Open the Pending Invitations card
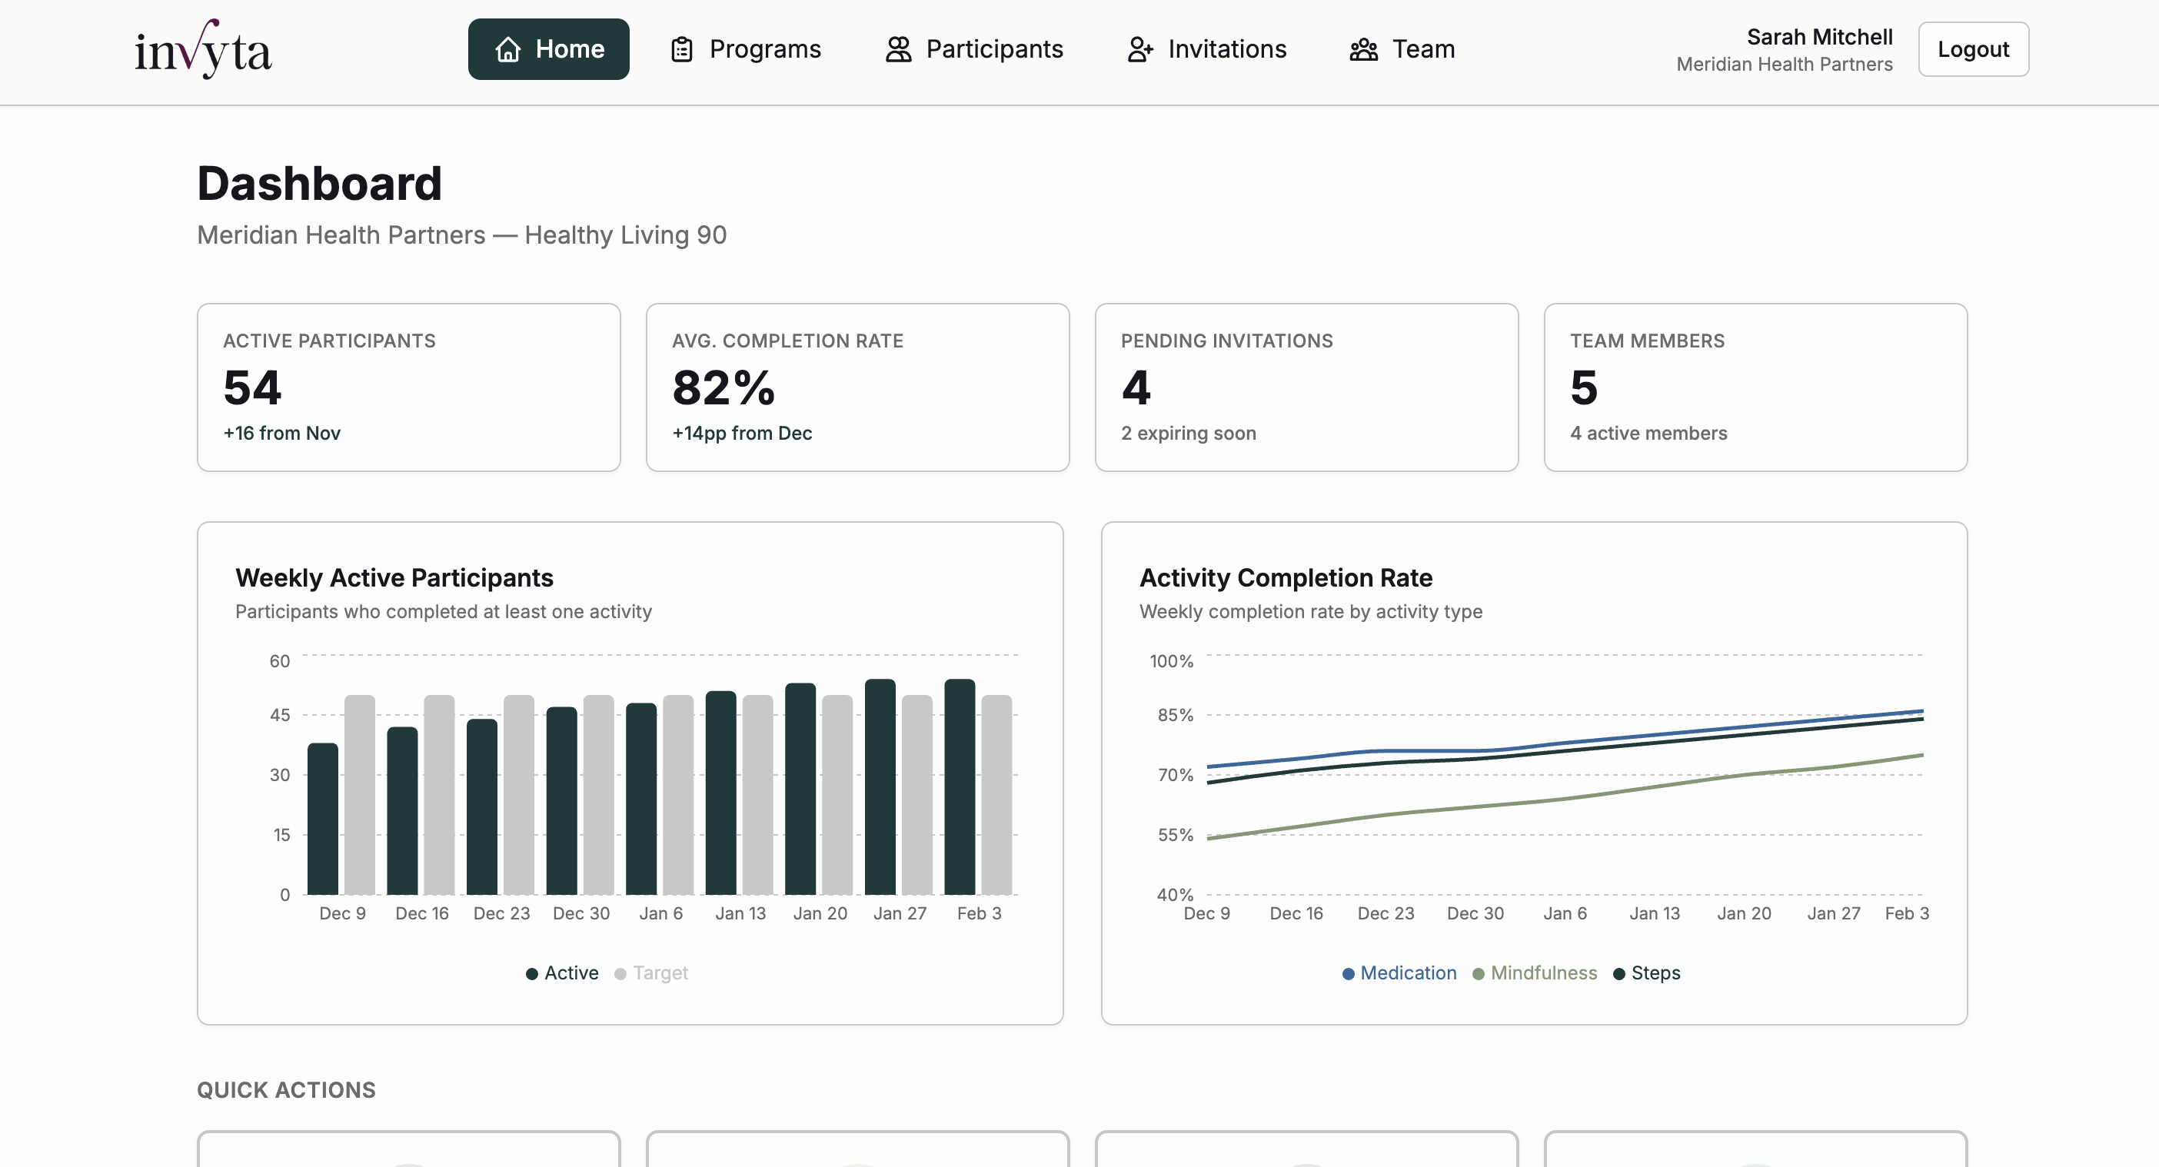The height and width of the screenshot is (1167, 2159). point(1306,387)
